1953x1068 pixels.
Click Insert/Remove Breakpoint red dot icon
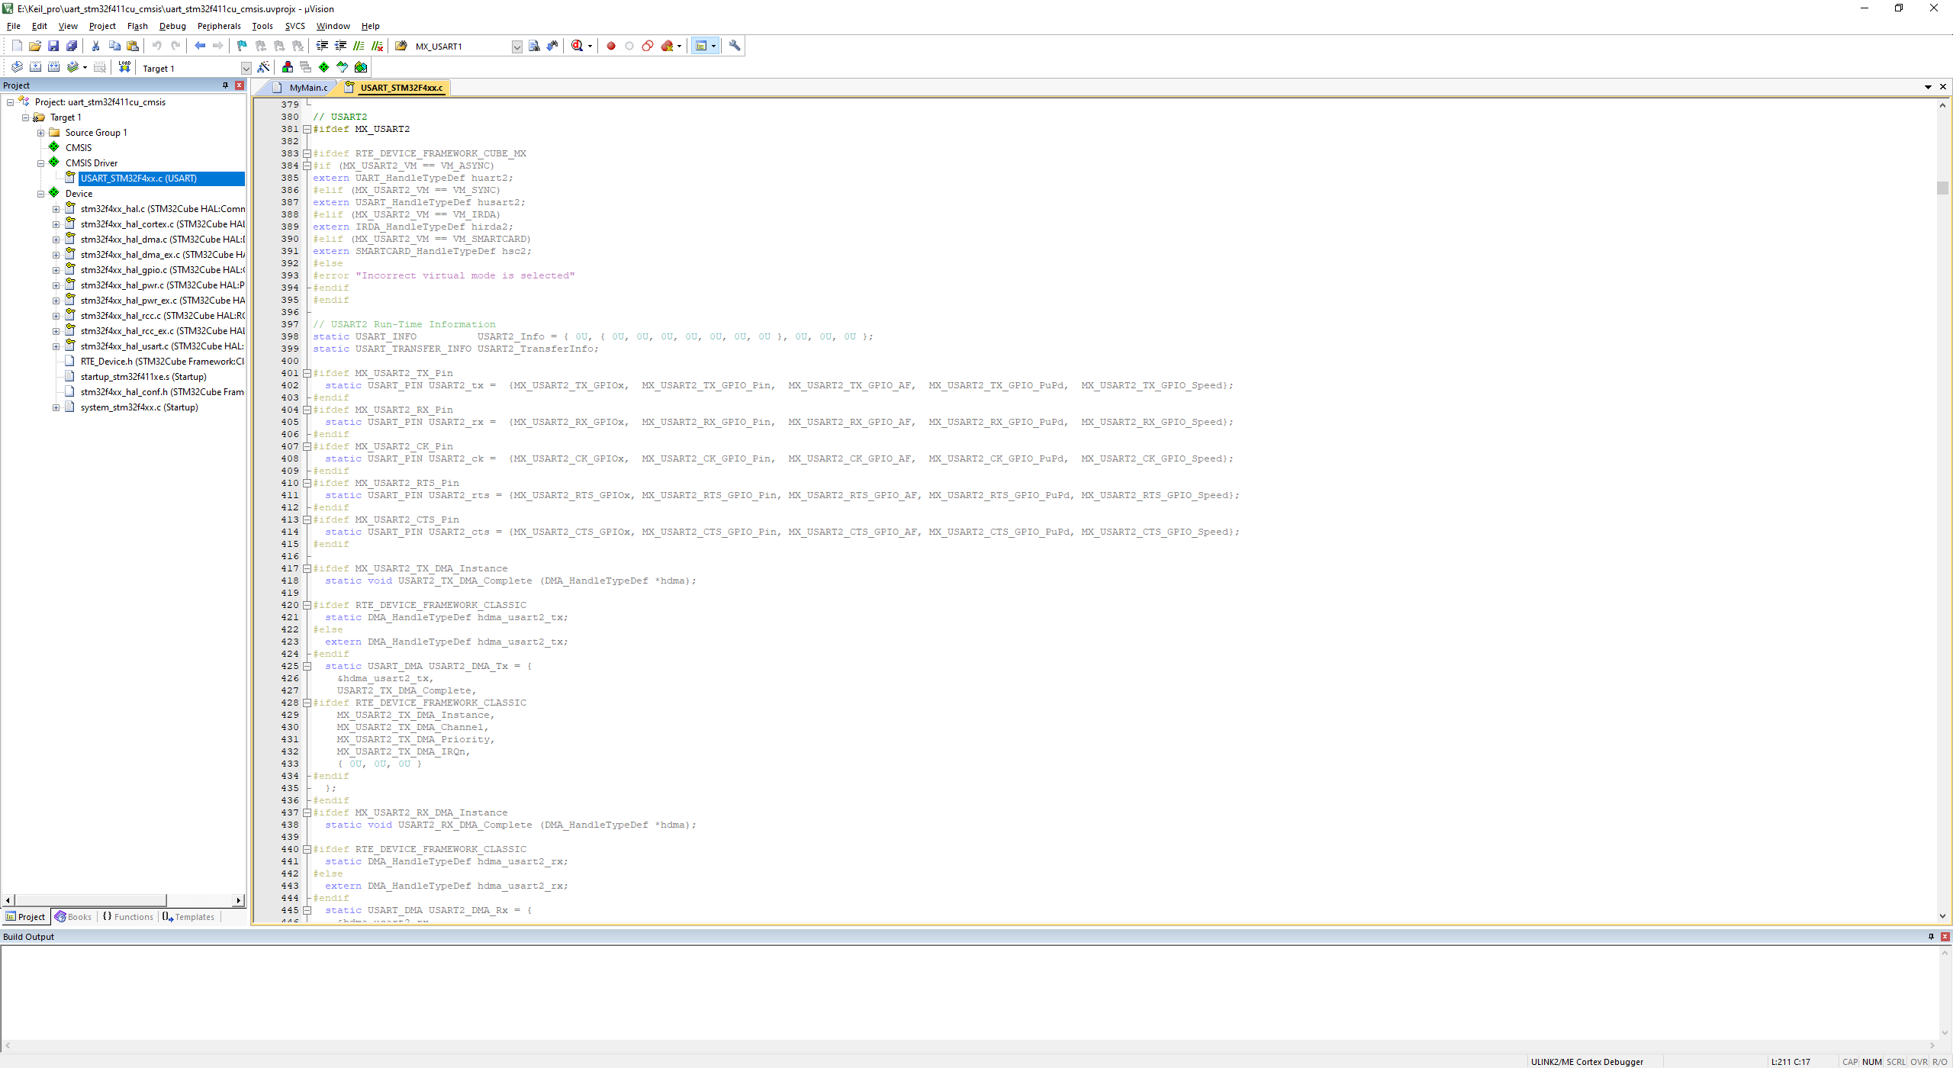(611, 46)
